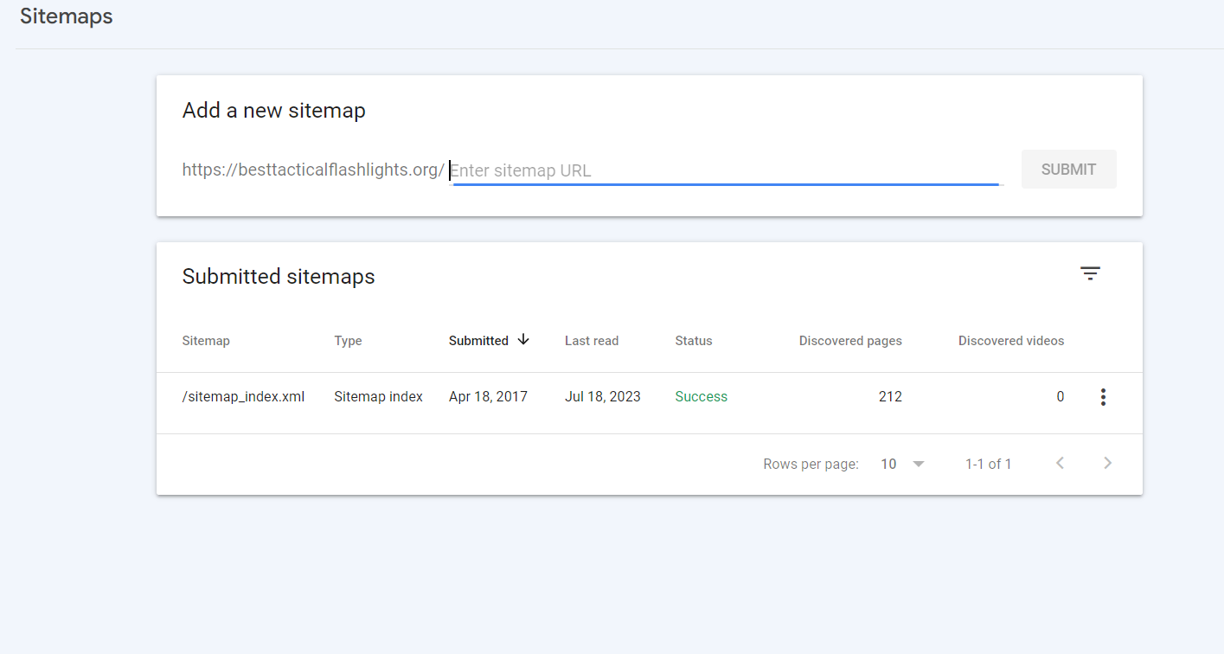Click the Rows per page dropdown arrow
The image size is (1224, 654).
point(918,463)
